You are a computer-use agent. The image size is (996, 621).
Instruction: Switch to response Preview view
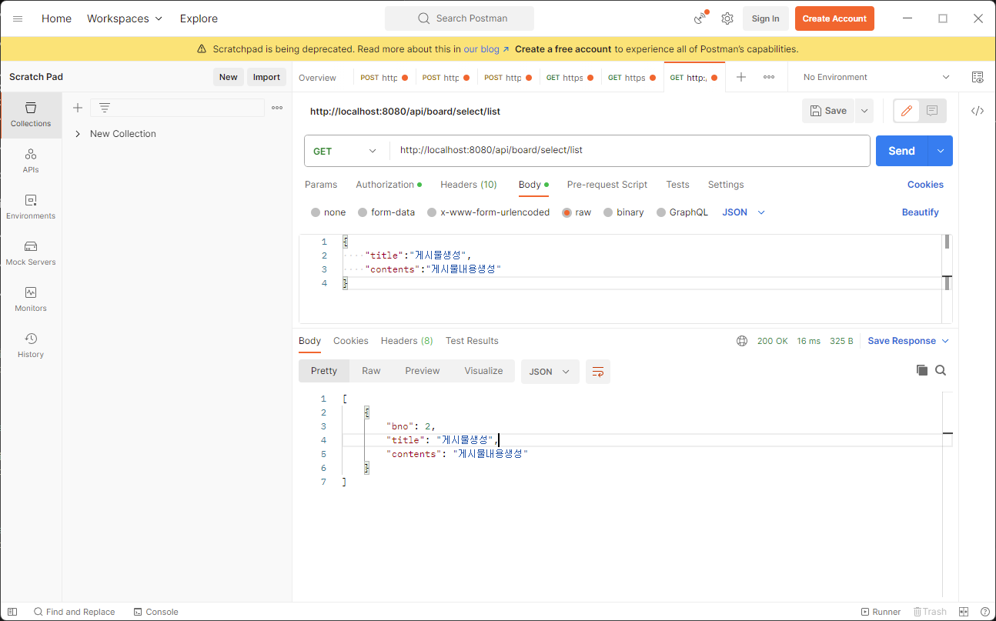coord(423,371)
